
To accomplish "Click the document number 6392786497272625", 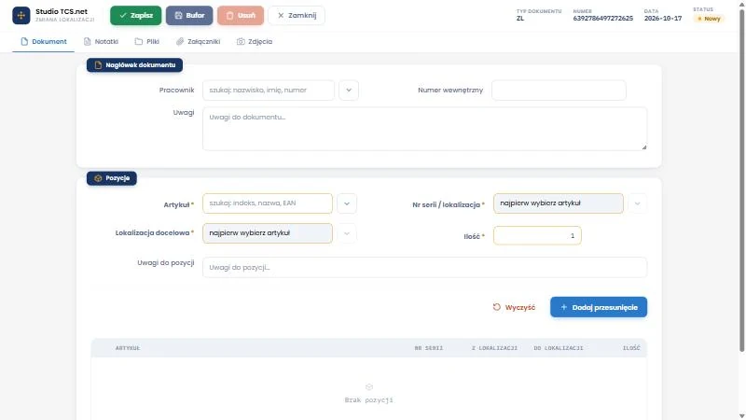I will pos(602,19).
